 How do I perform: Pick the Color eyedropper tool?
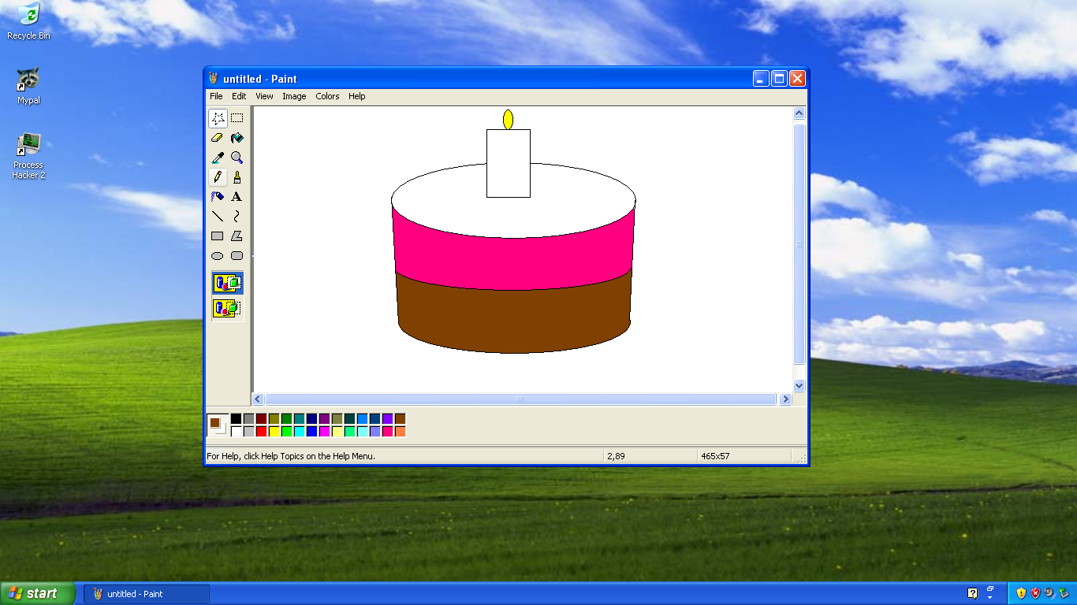click(218, 158)
